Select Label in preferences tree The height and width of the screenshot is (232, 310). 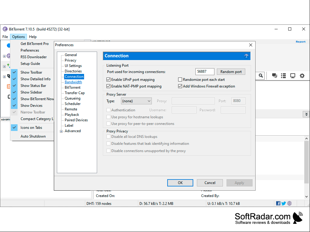[x=69, y=126]
